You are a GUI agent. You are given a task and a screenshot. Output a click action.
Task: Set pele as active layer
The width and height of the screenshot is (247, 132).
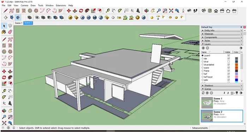(203, 80)
